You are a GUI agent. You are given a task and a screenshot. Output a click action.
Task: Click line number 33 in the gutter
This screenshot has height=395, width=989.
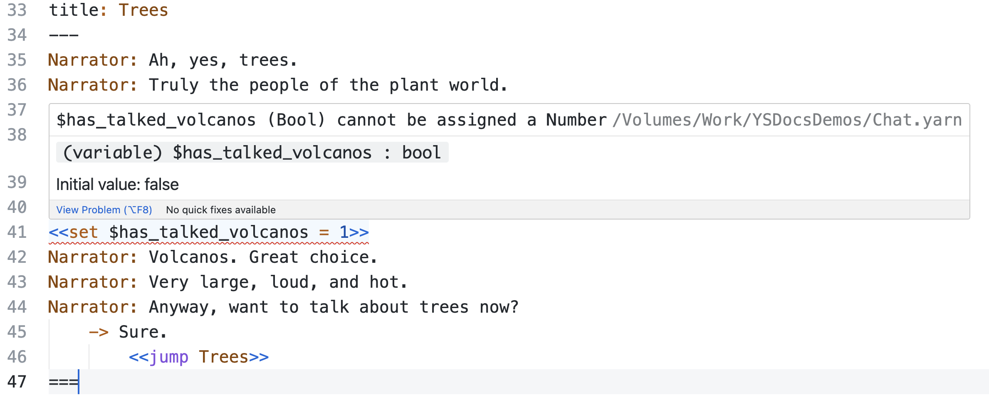[17, 10]
